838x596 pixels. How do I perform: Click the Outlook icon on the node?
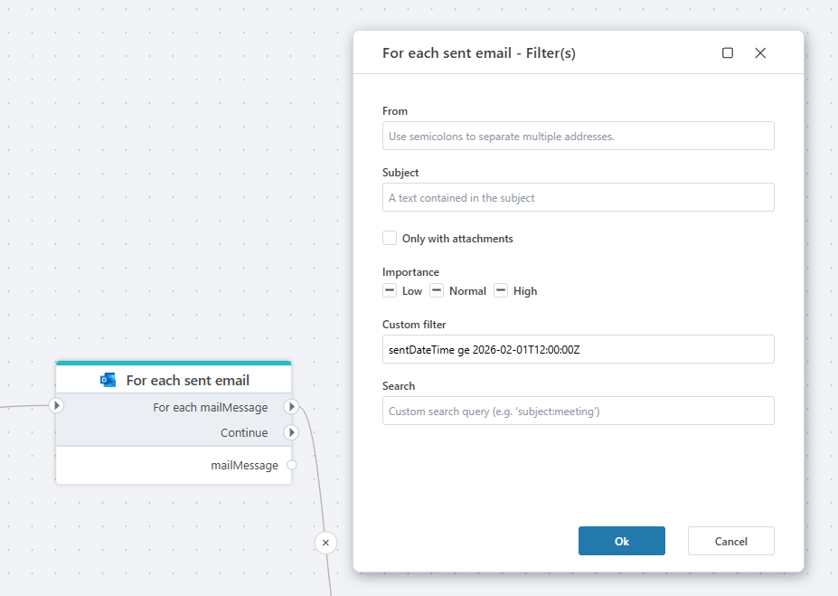(108, 380)
